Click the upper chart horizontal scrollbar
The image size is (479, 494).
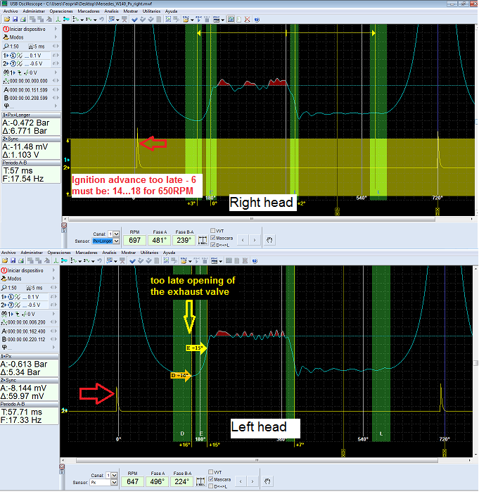(x=251, y=219)
